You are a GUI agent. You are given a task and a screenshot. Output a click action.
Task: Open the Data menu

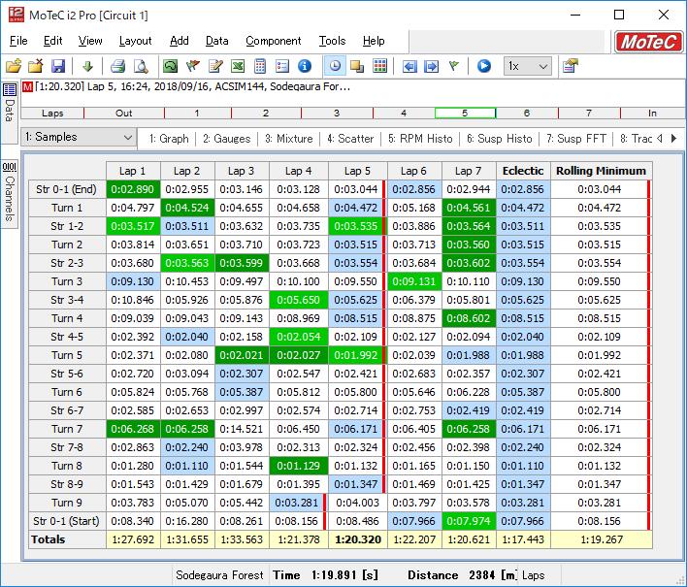point(217,41)
